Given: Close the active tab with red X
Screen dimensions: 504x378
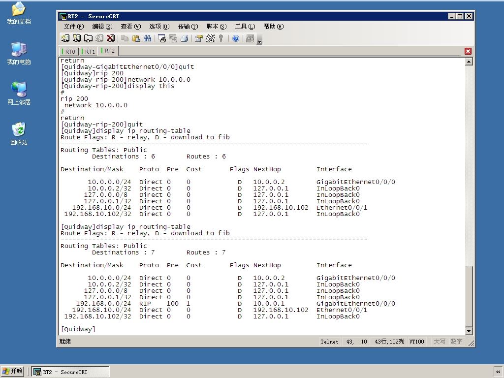Looking at the screenshot, I should (468, 51).
